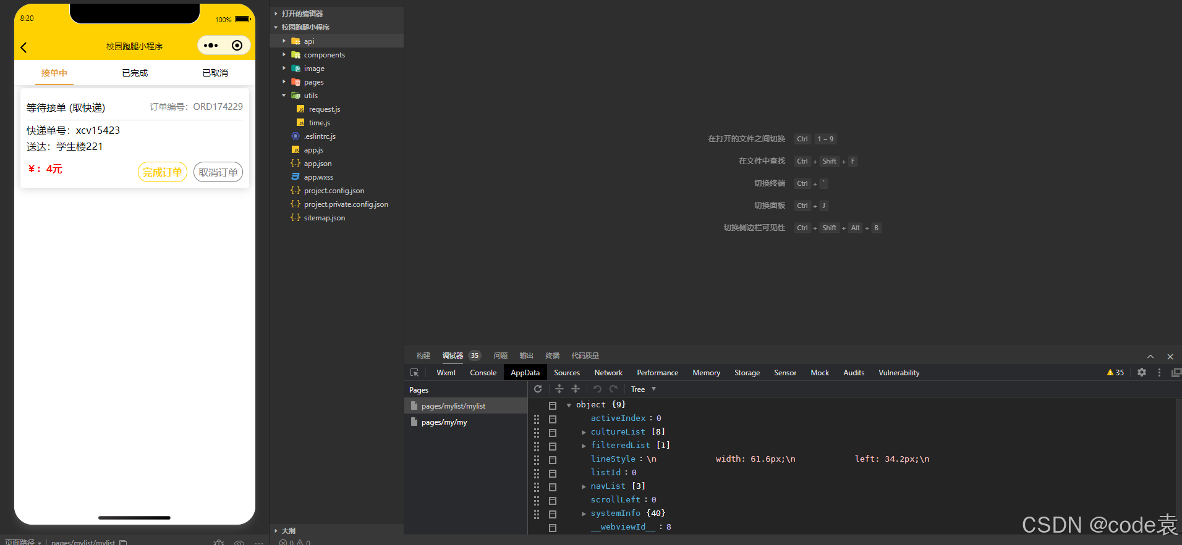Expand the image folder
This screenshot has height=545, width=1182.
tap(284, 69)
